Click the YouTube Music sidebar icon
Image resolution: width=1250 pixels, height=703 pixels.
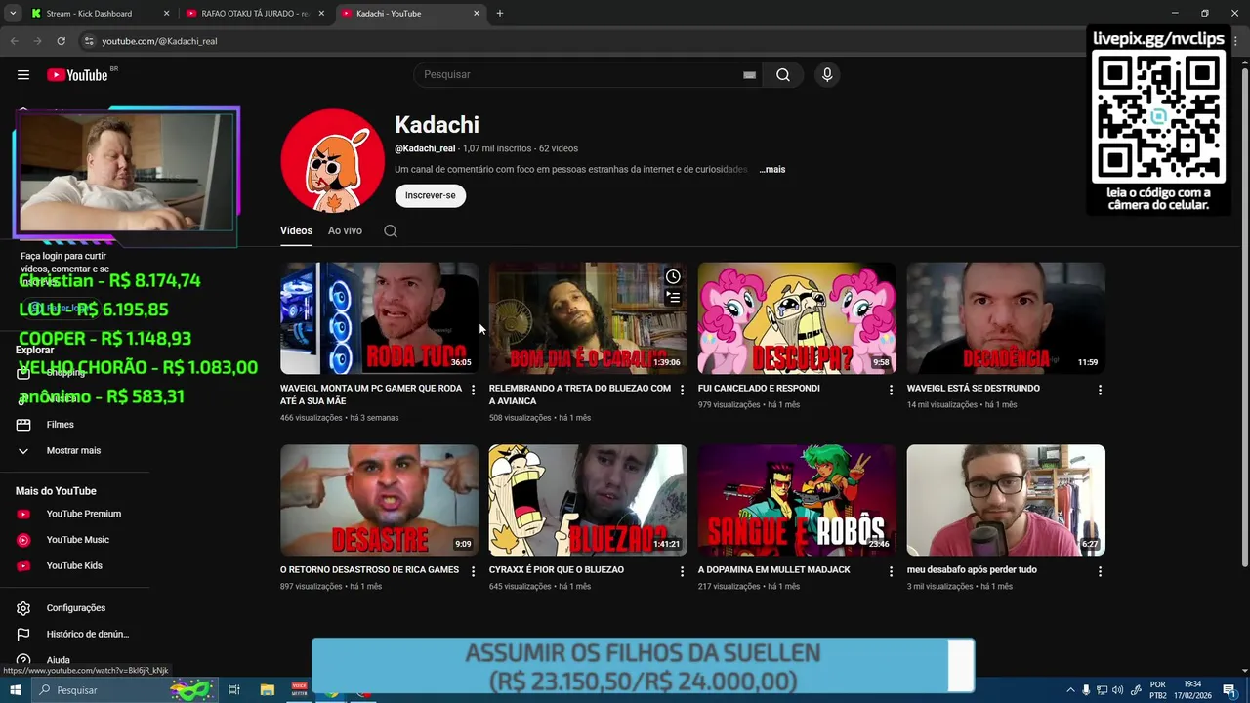(x=23, y=540)
